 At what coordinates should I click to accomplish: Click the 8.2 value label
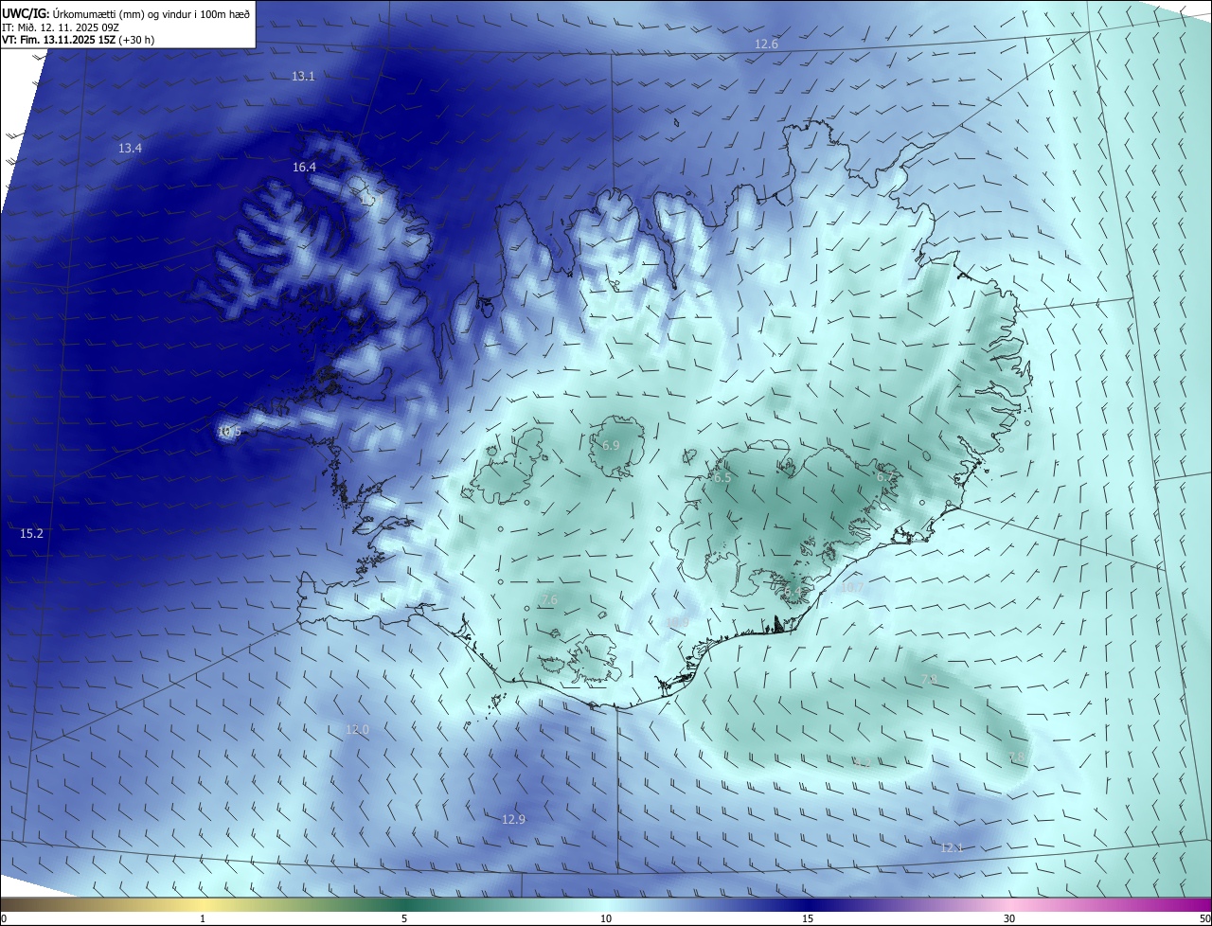(861, 761)
